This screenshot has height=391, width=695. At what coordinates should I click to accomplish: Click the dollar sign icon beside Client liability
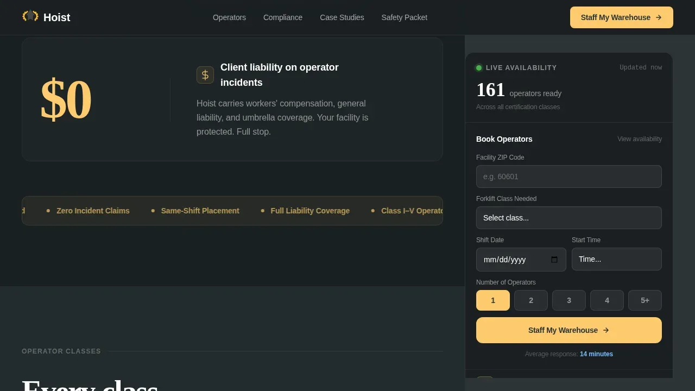coord(205,75)
